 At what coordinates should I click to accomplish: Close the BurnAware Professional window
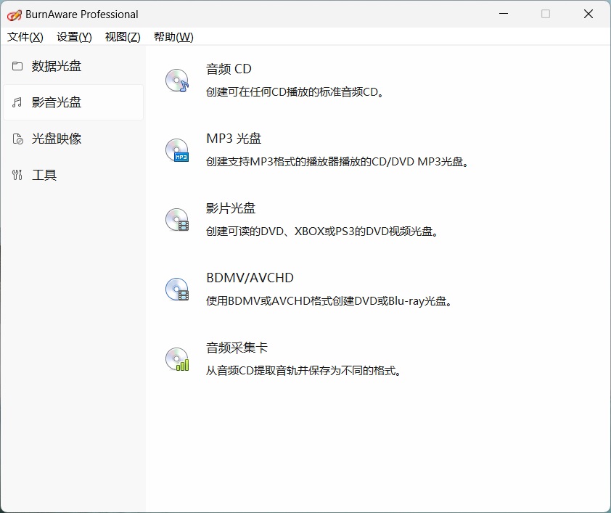[x=589, y=14]
